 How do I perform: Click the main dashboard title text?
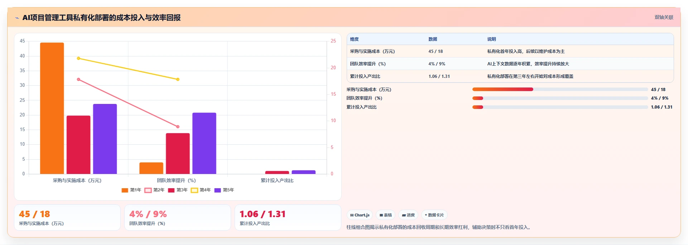(101, 17)
